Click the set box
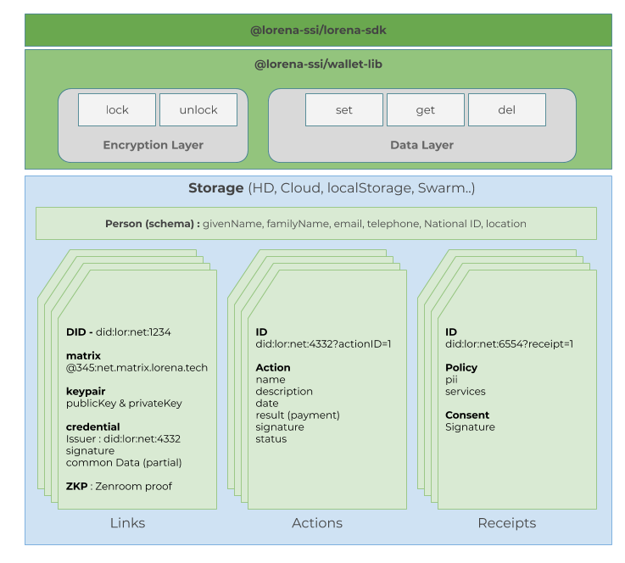Image resolution: width=625 pixels, height=563 pixels. pyautogui.click(x=344, y=110)
